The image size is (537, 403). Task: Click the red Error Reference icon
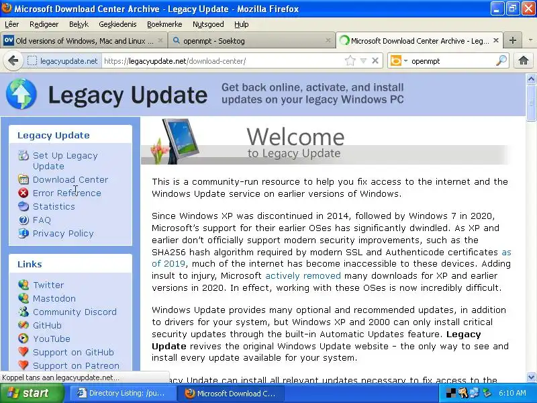(23, 193)
